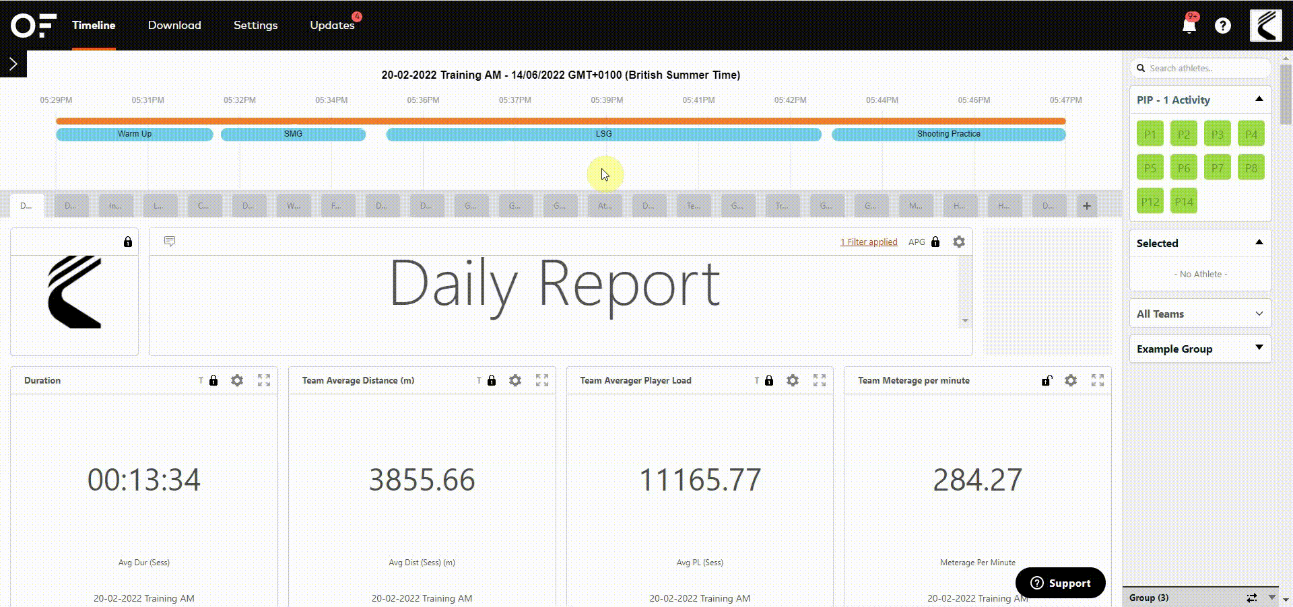Open settings gear of Duration widget
This screenshot has width=1293, height=607.
(237, 380)
